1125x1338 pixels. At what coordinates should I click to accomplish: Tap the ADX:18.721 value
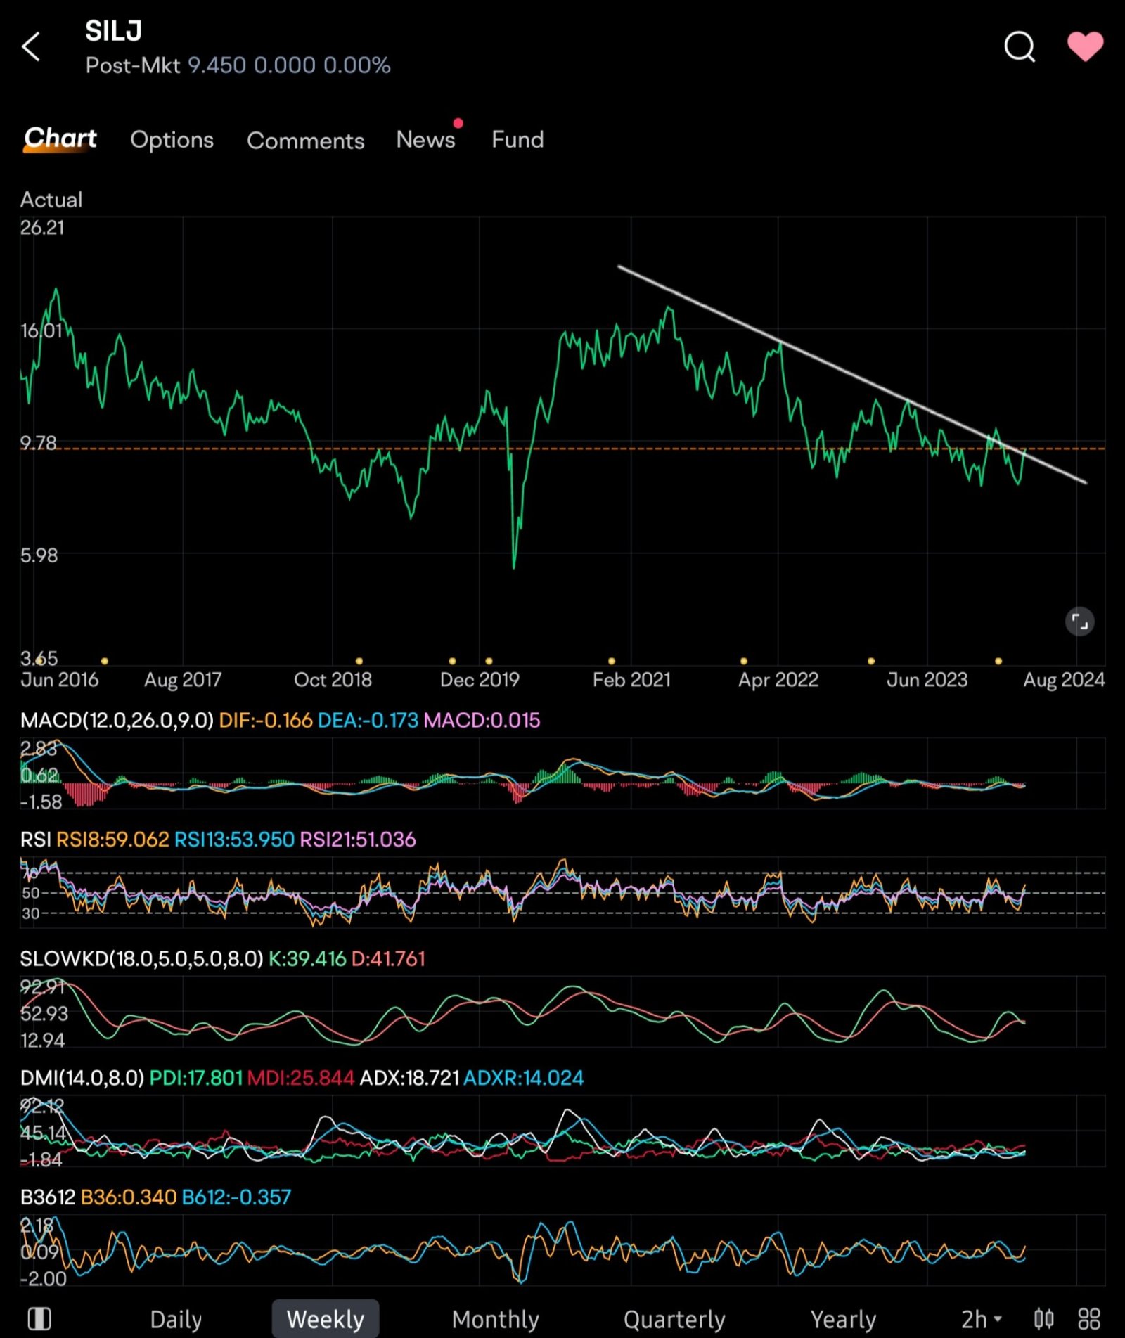point(409,1078)
